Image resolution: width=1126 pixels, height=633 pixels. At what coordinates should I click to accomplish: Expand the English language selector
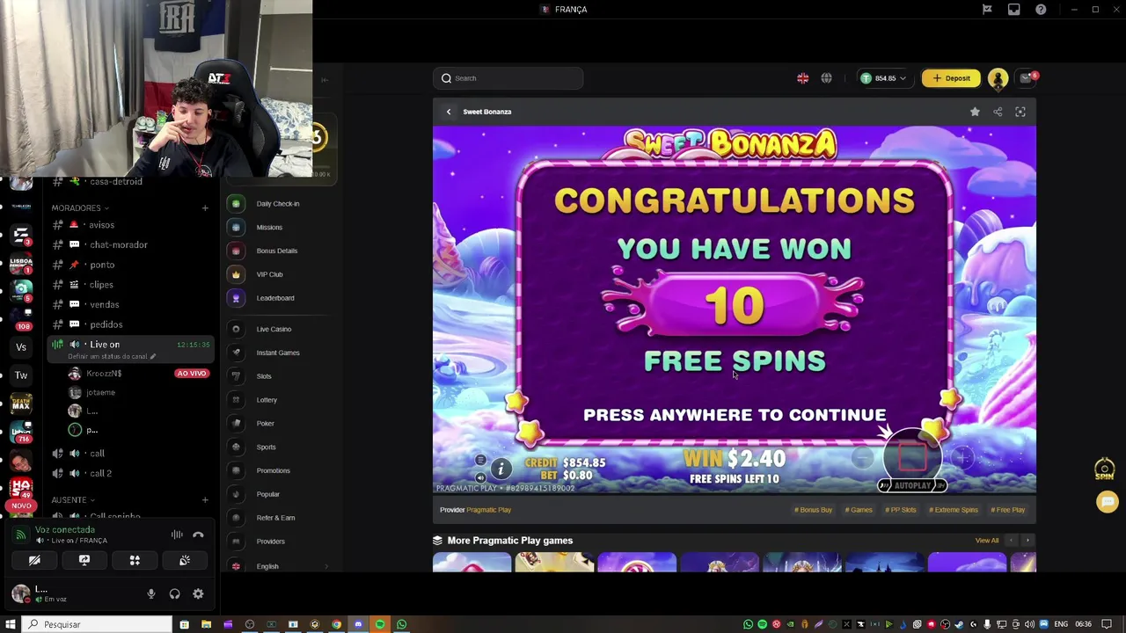click(x=279, y=566)
